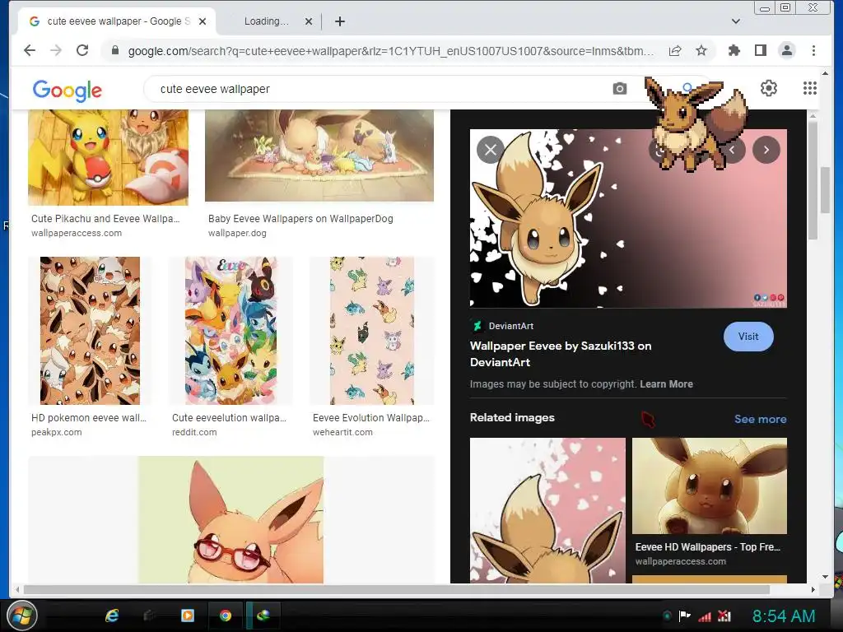The height and width of the screenshot is (632, 843).
Task: Open a new tab with plus button
Action: [340, 21]
